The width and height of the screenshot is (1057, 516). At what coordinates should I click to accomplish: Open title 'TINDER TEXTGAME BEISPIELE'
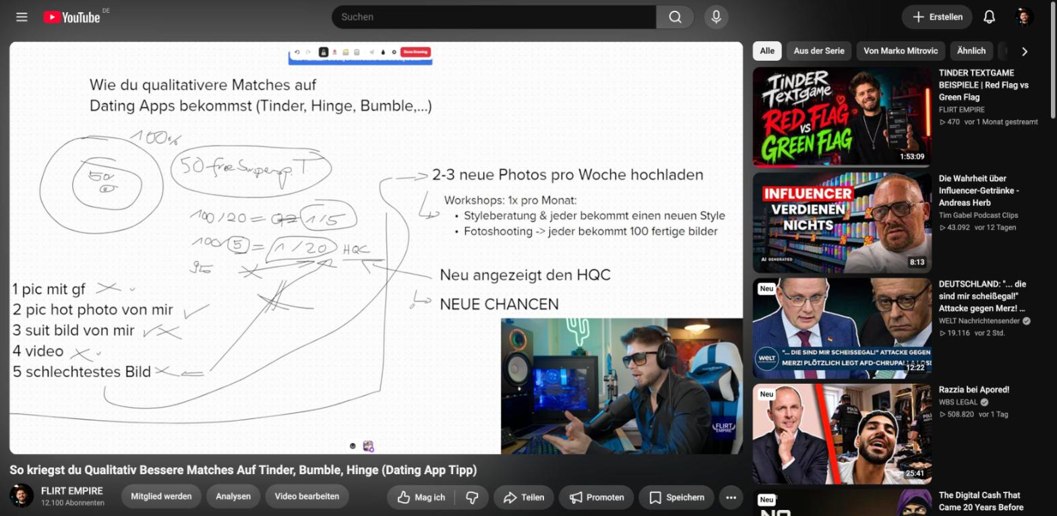tap(984, 85)
